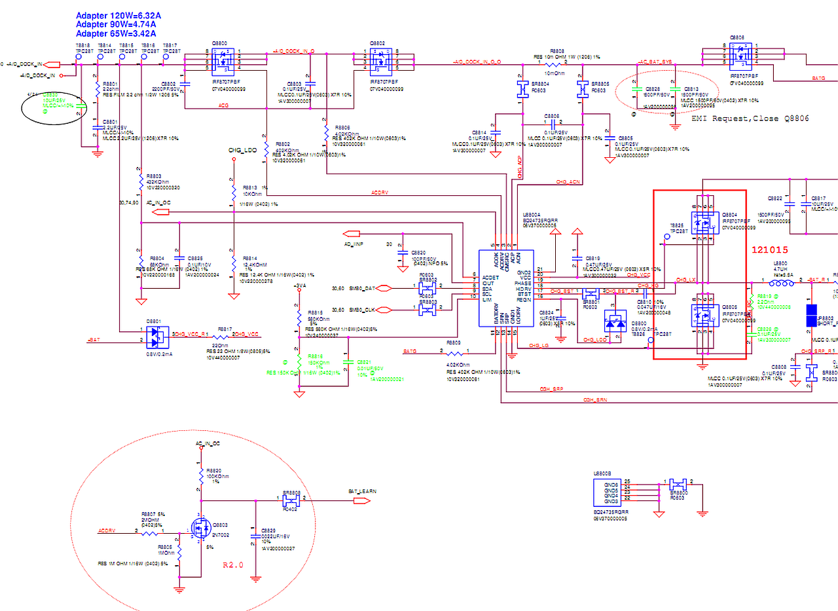Select the +A/D_DOCK_IN input port arrow

52,64
